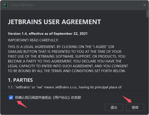The width and height of the screenshot is (149, 115).
Task: Click the THIS IS A LEGAL AGREEMENT line
Action: [61, 47]
